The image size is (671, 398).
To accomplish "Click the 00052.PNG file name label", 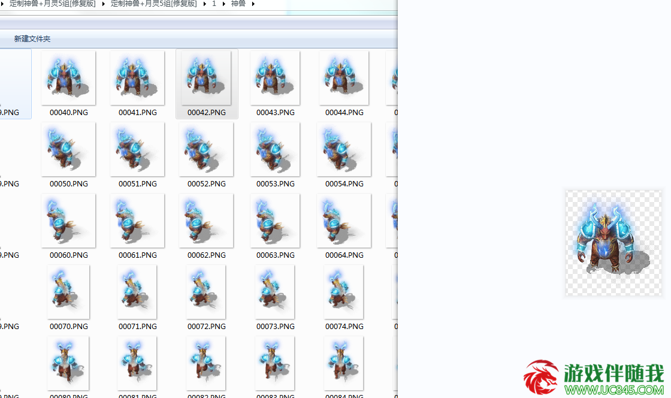I will click(x=207, y=184).
